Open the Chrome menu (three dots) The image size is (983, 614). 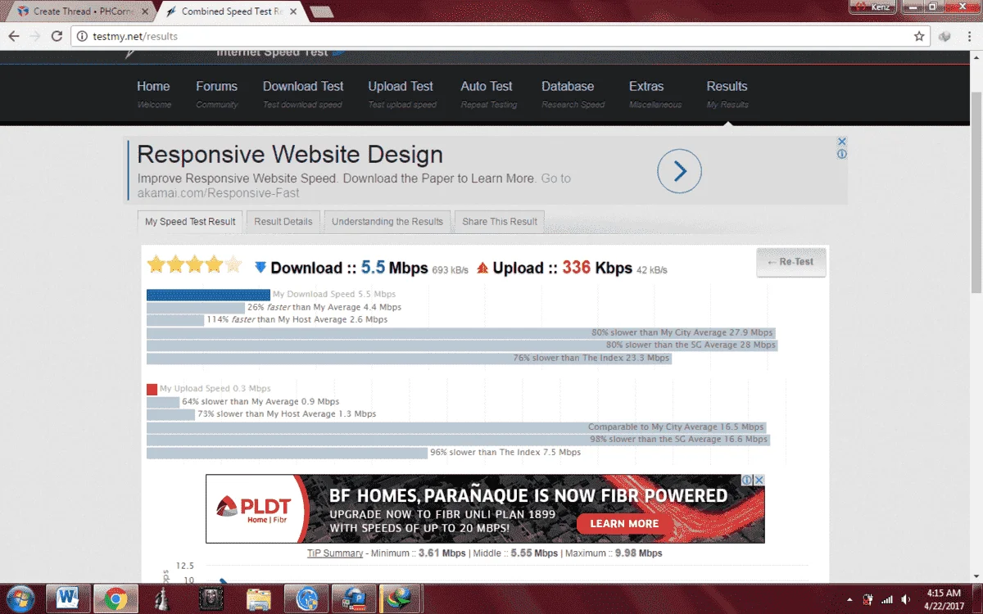[968, 36]
